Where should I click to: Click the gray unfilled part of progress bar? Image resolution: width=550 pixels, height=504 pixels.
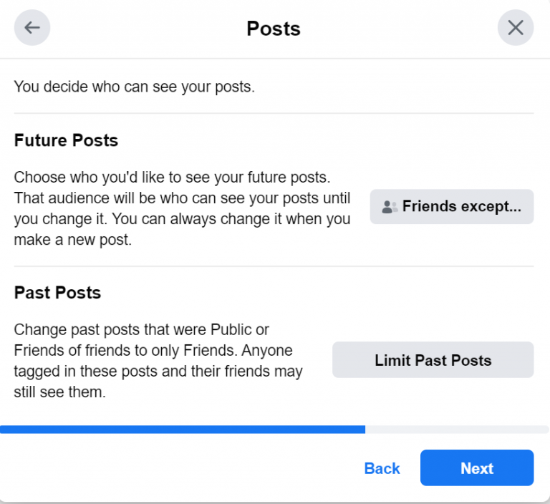coord(457,430)
